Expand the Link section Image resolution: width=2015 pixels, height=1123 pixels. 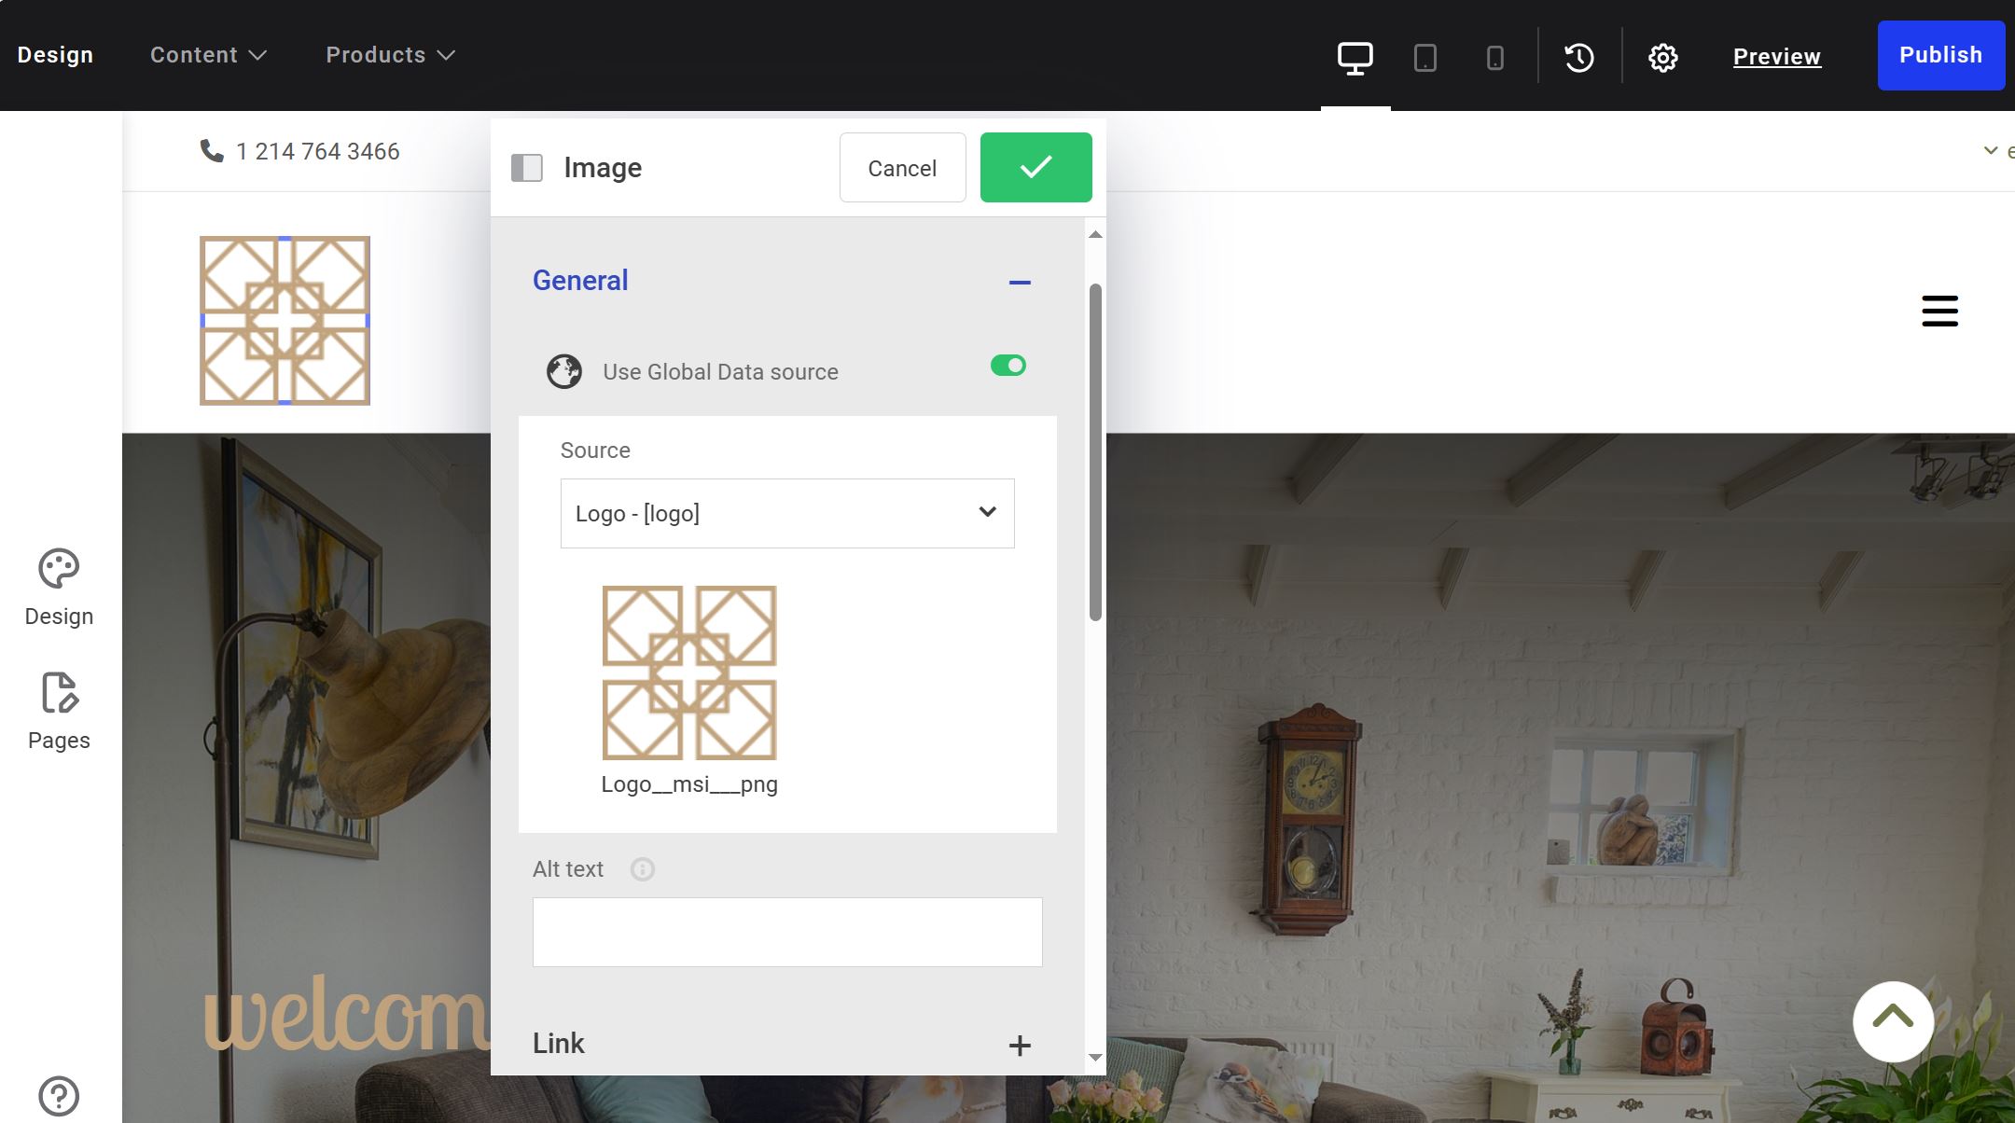click(1020, 1045)
